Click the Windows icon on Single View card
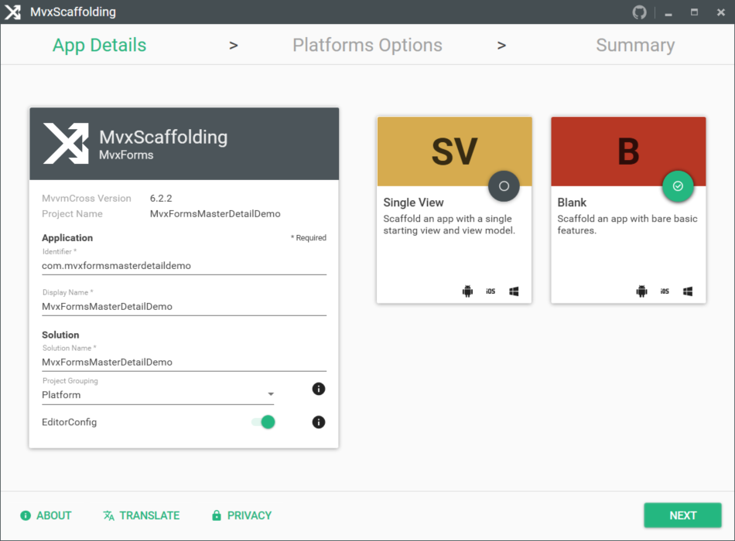This screenshot has width=735, height=541. [x=513, y=291]
